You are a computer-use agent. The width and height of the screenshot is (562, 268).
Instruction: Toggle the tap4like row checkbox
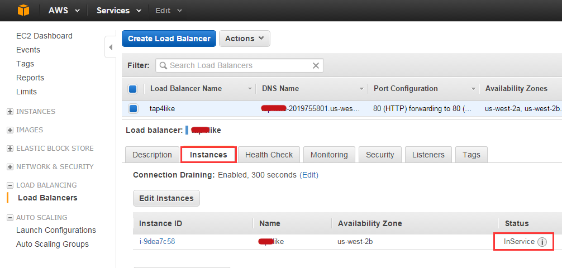133,108
